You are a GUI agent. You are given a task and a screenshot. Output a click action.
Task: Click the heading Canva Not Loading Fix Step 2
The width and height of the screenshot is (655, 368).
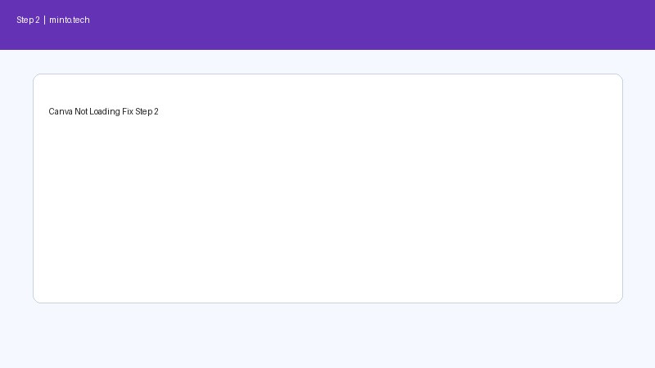click(x=104, y=111)
